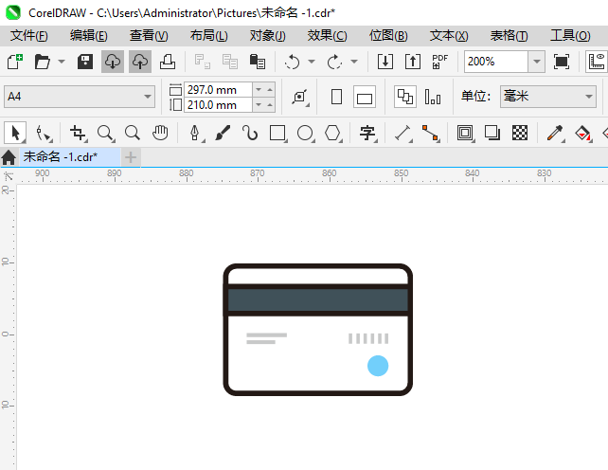
Task: Select the Rectangle tool
Action: tap(277, 133)
